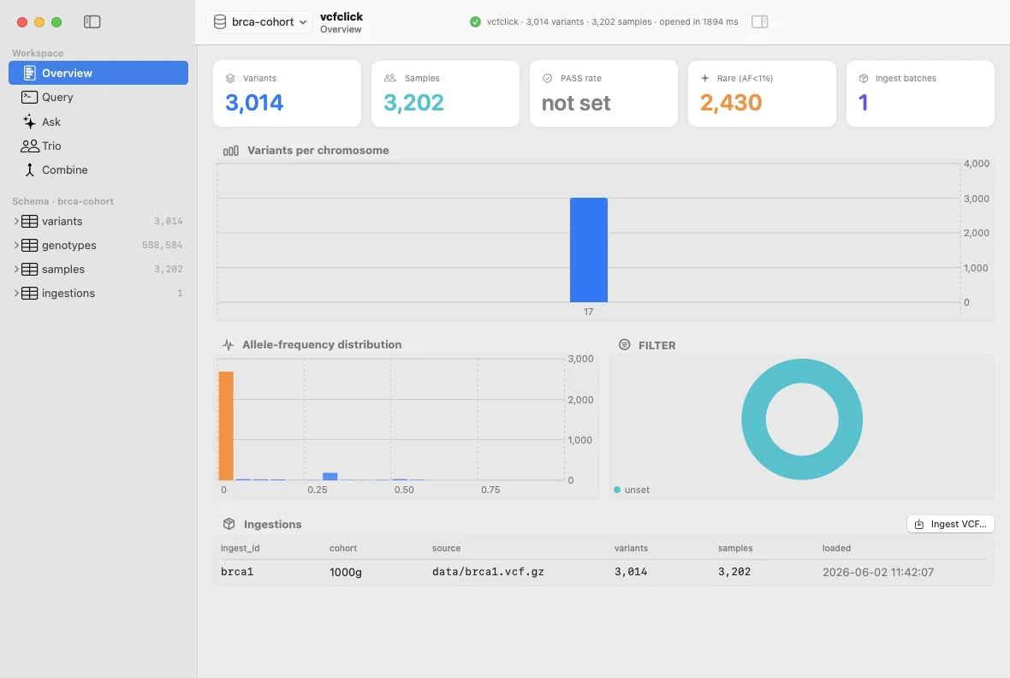The width and height of the screenshot is (1010, 678).
Task: Click the chromosome 17 blue bar
Action: click(x=589, y=250)
